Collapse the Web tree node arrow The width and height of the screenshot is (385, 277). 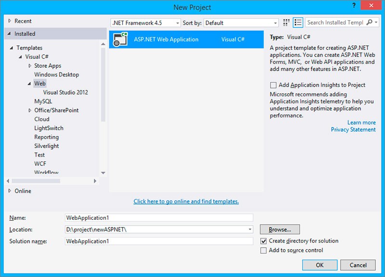point(29,84)
